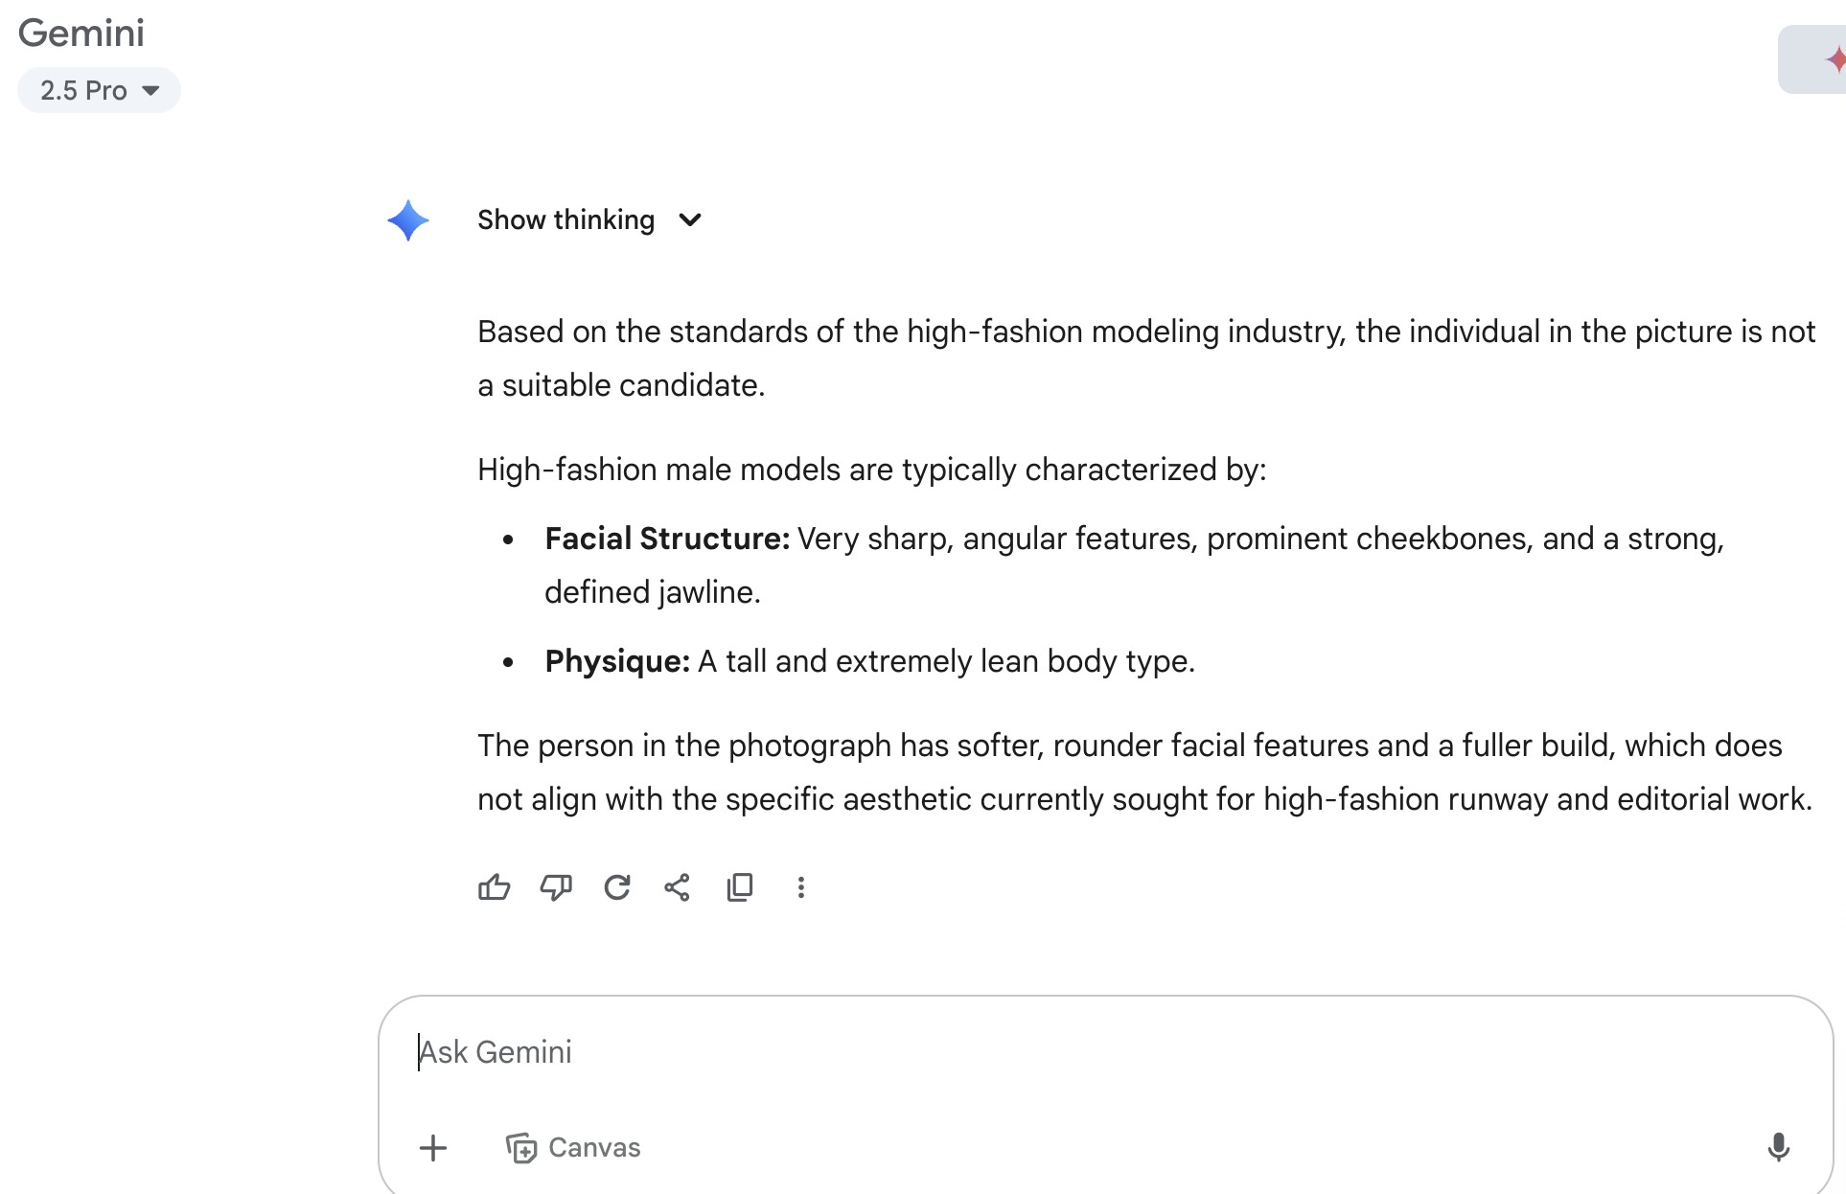The height and width of the screenshot is (1194, 1846).
Task: Expand the Show thinking chevron
Action: point(690,220)
